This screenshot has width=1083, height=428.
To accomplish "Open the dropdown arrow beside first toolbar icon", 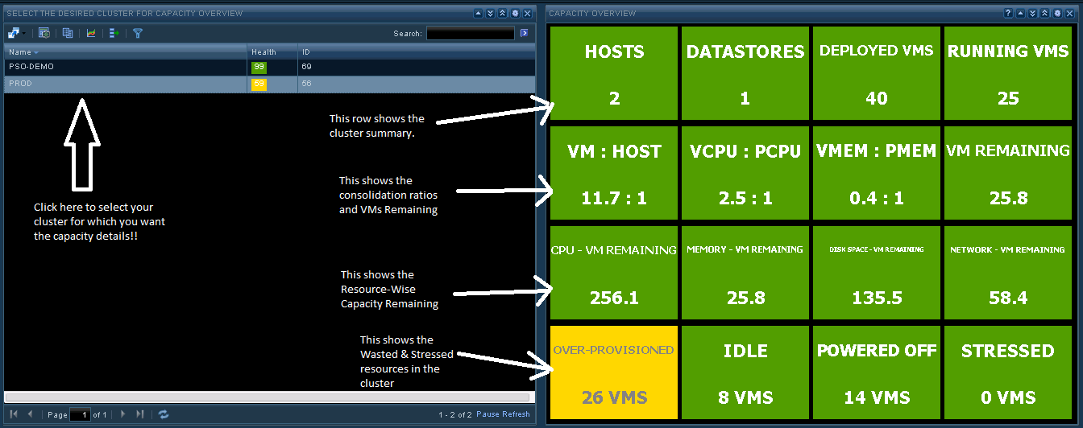I will tap(25, 34).
